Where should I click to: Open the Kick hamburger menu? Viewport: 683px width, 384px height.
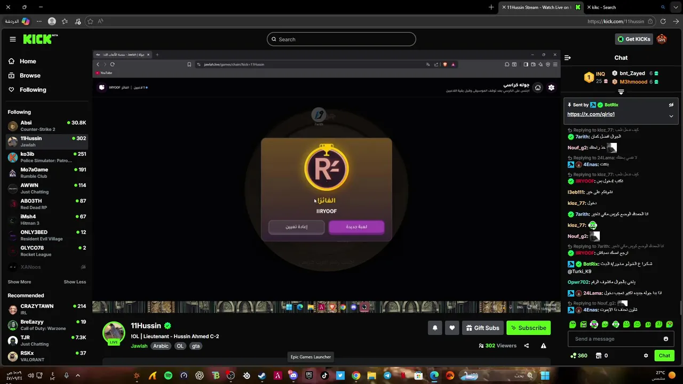12,39
